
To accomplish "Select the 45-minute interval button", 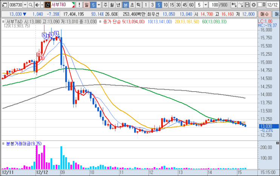I will (x=185, y=5).
